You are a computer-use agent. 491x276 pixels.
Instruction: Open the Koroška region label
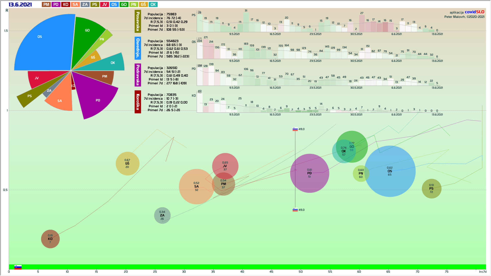click(x=138, y=102)
